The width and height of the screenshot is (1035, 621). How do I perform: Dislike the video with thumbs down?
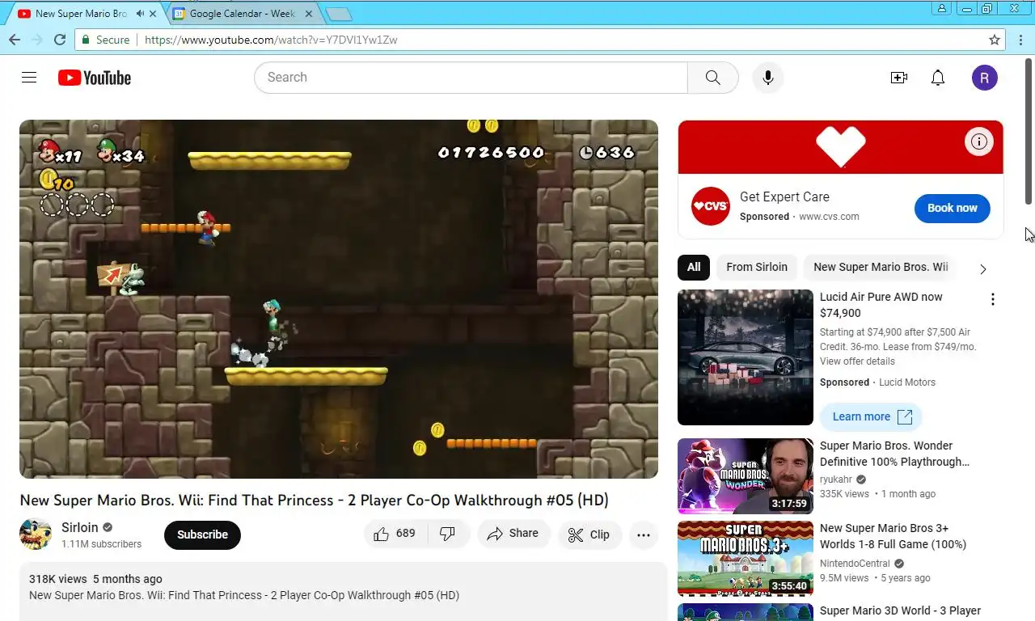point(447,534)
